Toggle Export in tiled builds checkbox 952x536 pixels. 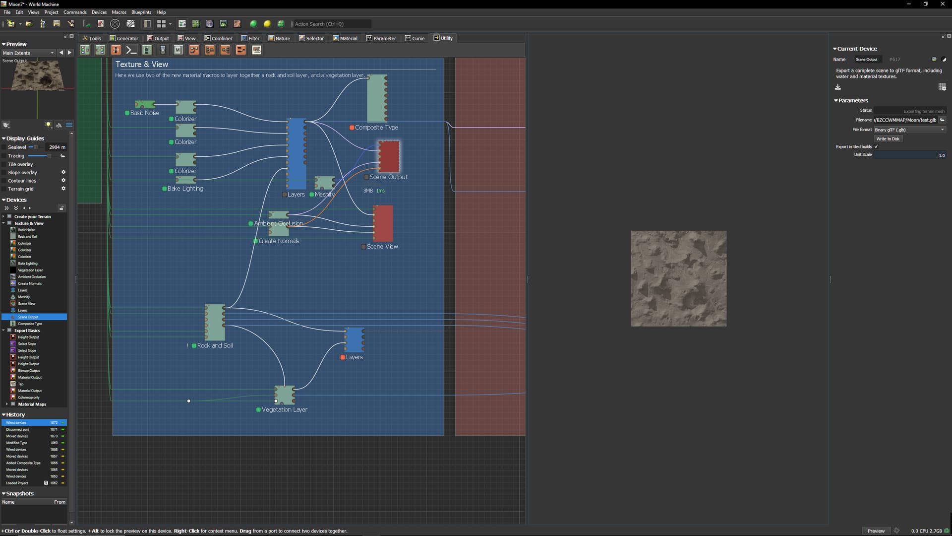click(876, 147)
